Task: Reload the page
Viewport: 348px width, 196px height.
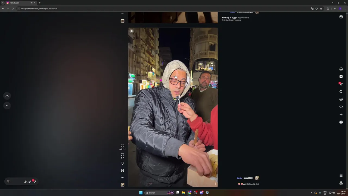Action: point(13,8)
